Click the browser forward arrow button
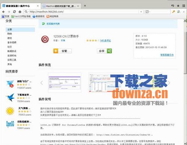Screen dimensions: 187x145 (x=9, y=12)
